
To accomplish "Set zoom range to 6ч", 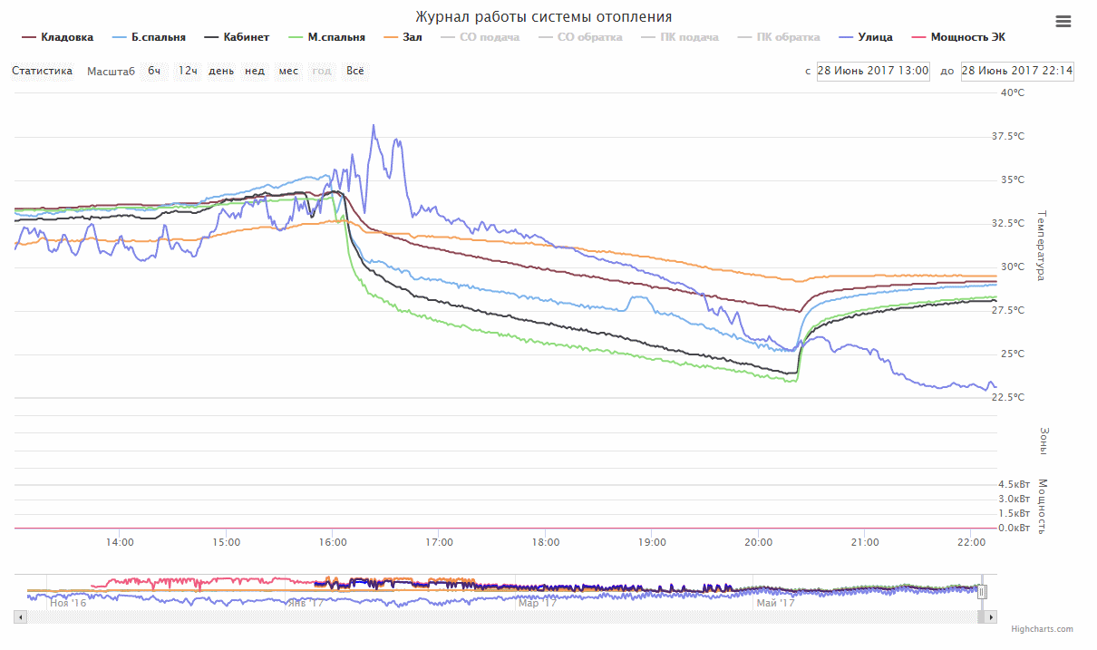I will [155, 71].
